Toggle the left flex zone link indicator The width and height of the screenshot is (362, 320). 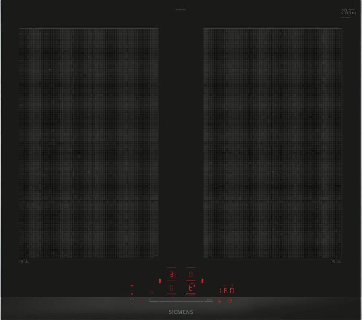pyautogui.click(x=160, y=281)
